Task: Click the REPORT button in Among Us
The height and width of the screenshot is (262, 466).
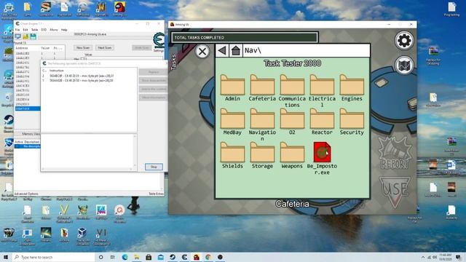Action: [395, 154]
